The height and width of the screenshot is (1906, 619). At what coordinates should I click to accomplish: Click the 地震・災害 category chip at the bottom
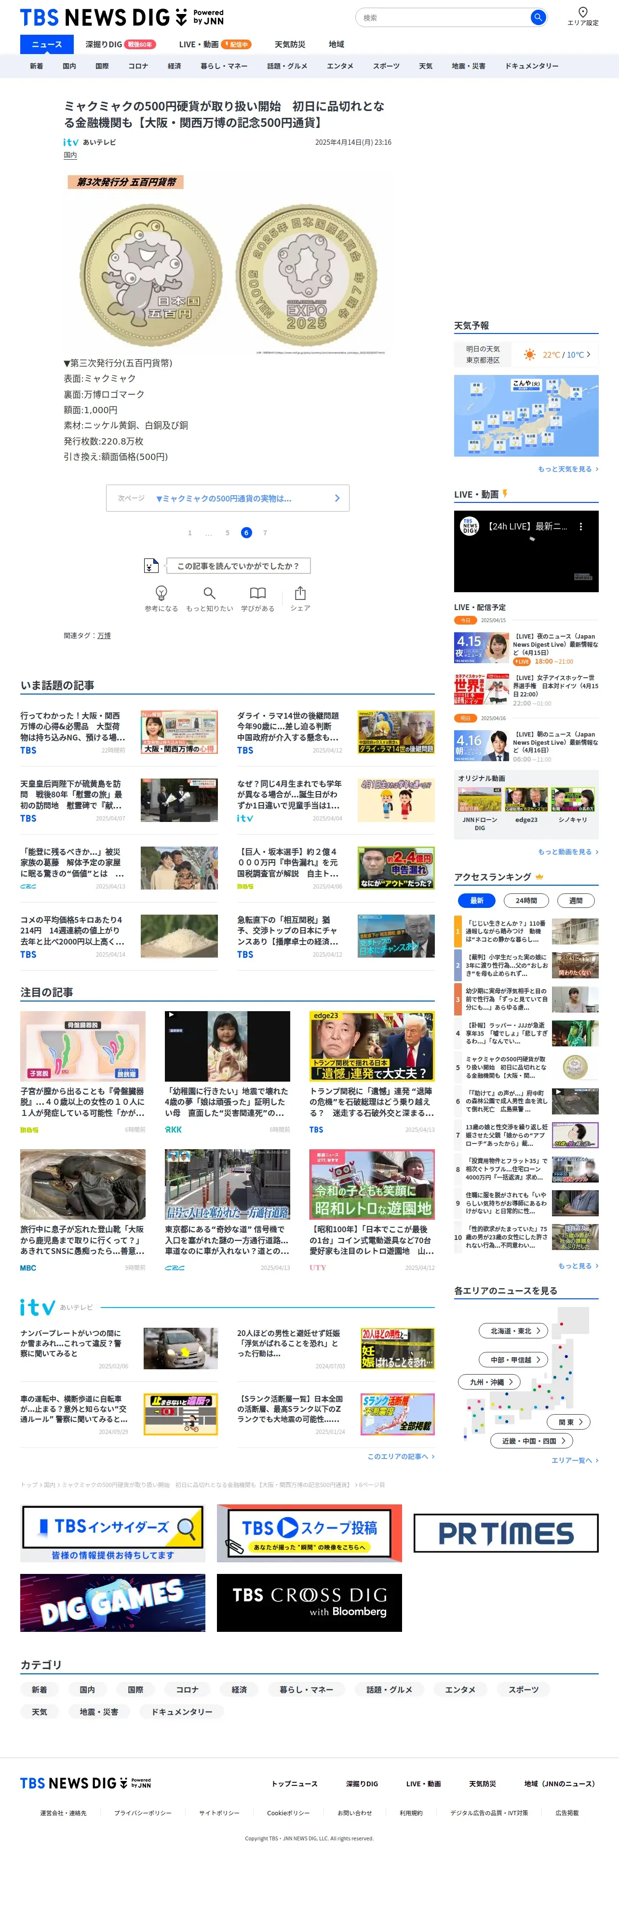[x=99, y=1712]
